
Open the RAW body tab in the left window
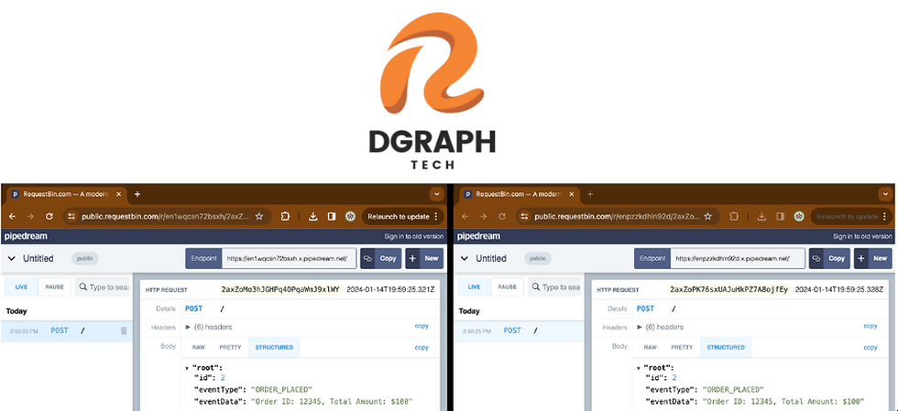199,348
